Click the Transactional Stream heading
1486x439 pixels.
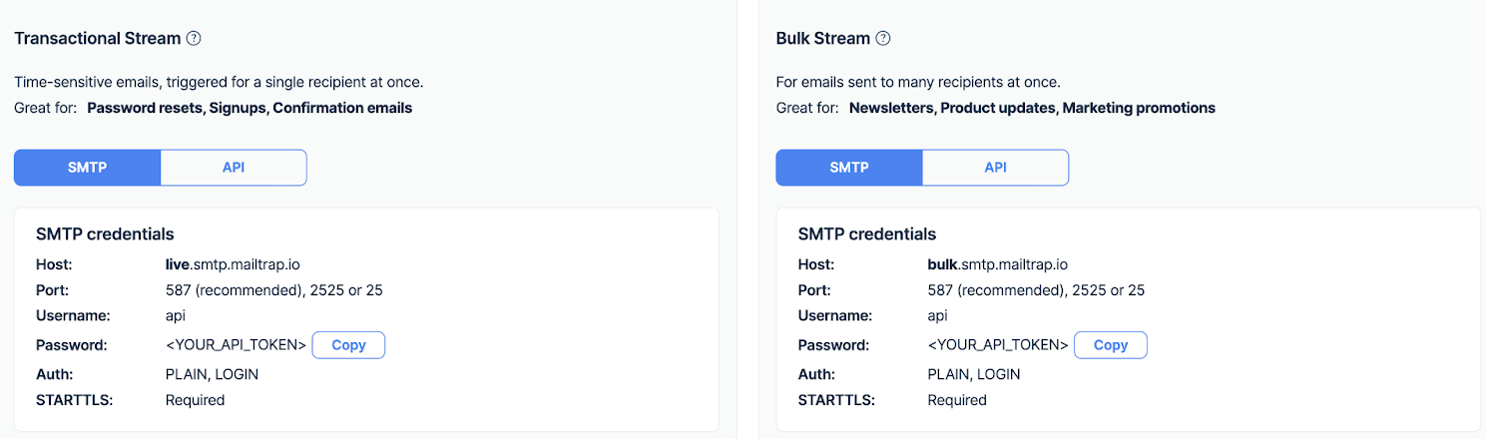[97, 39]
